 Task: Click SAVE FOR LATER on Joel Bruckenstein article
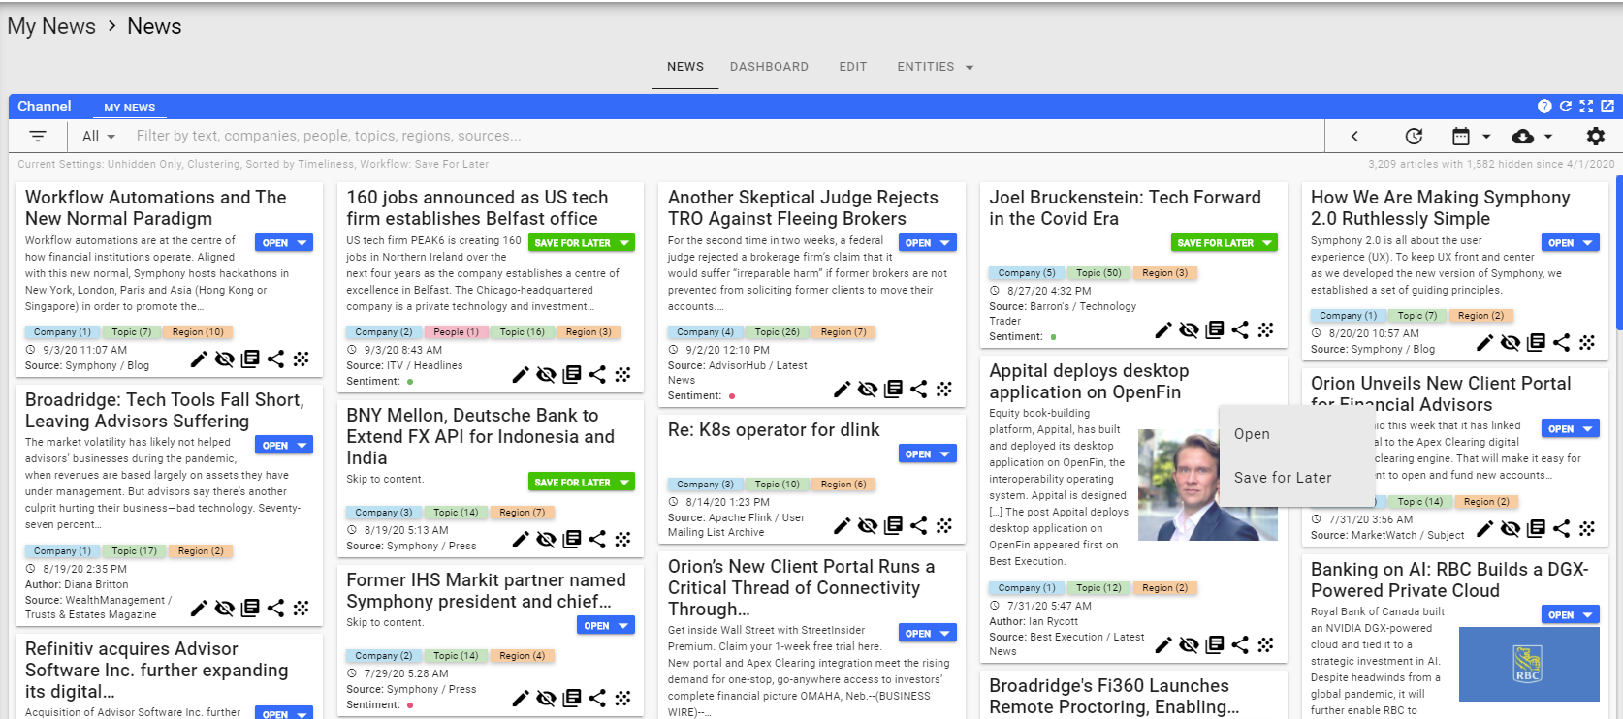(x=1215, y=243)
